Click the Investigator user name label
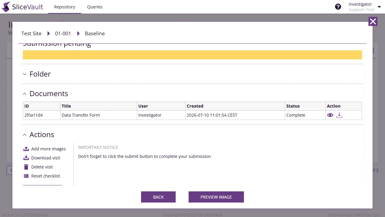Viewport: 385px width, 217px height. [360, 4]
